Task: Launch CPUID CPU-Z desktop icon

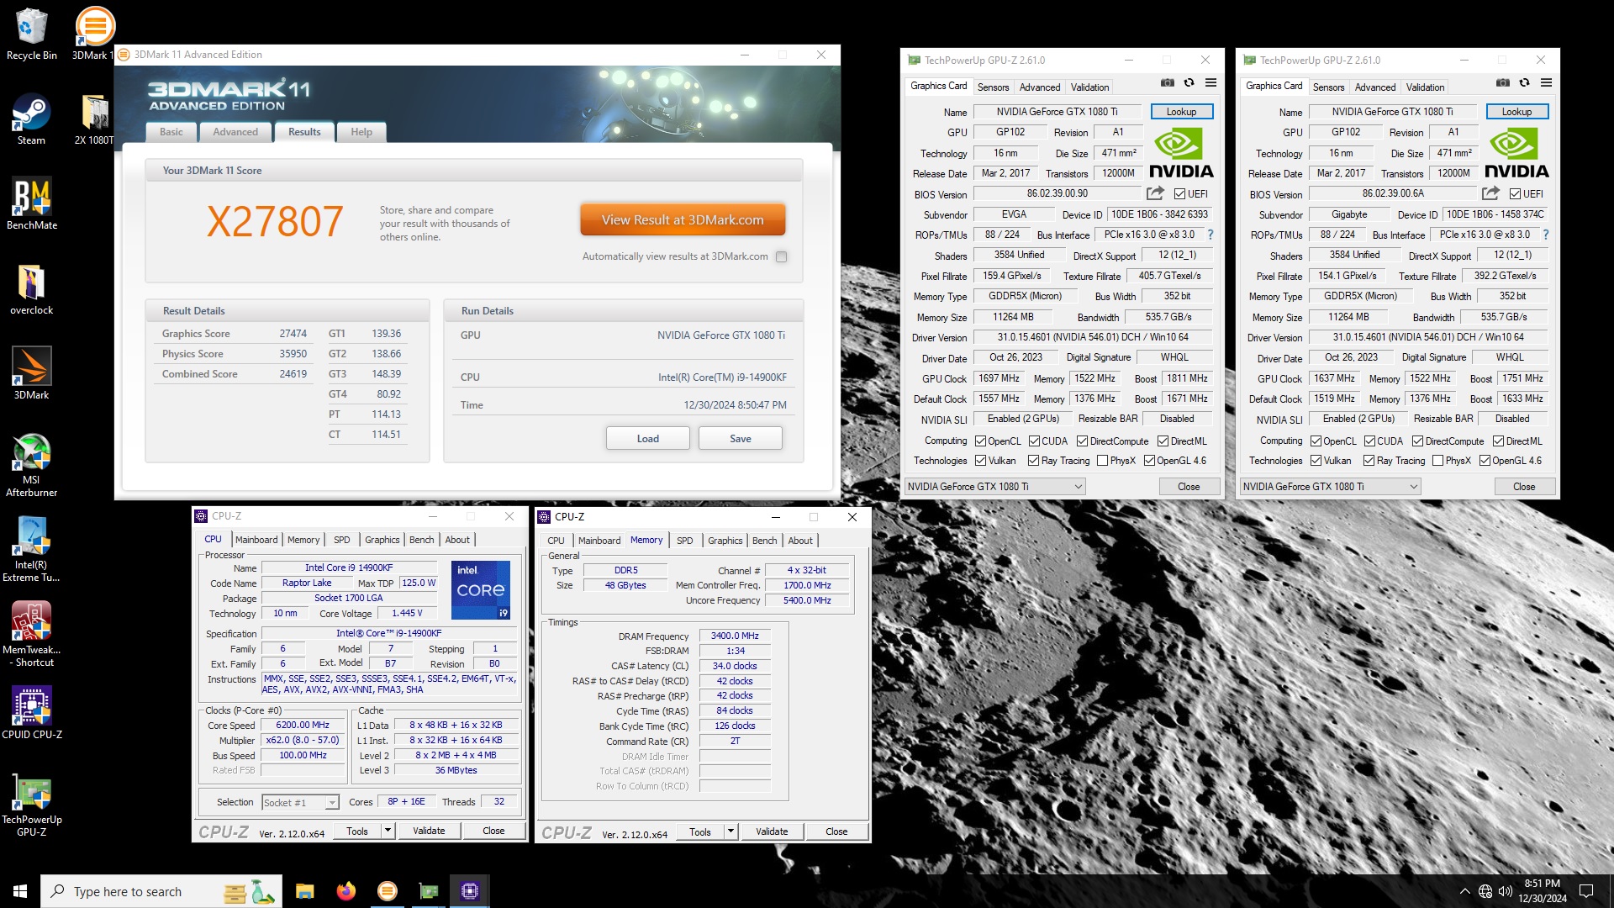Action: [31, 713]
